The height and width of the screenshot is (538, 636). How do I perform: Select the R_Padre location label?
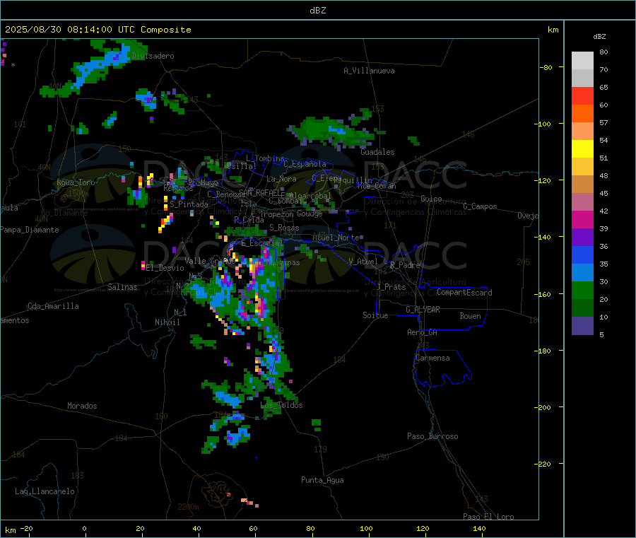pos(405,265)
